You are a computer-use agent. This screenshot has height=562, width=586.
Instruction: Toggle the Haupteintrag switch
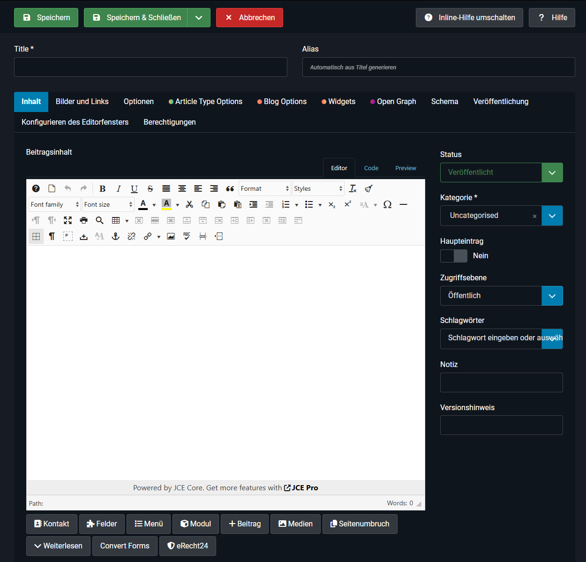[x=453, y=256]
